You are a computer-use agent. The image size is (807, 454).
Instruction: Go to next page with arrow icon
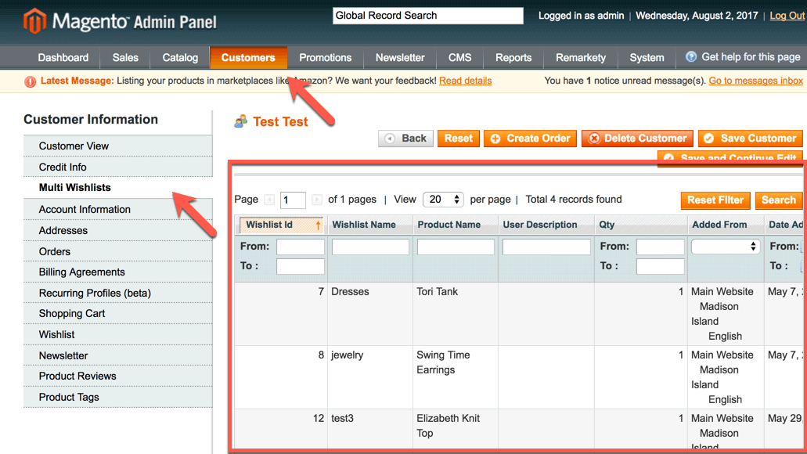click(317, 200)
